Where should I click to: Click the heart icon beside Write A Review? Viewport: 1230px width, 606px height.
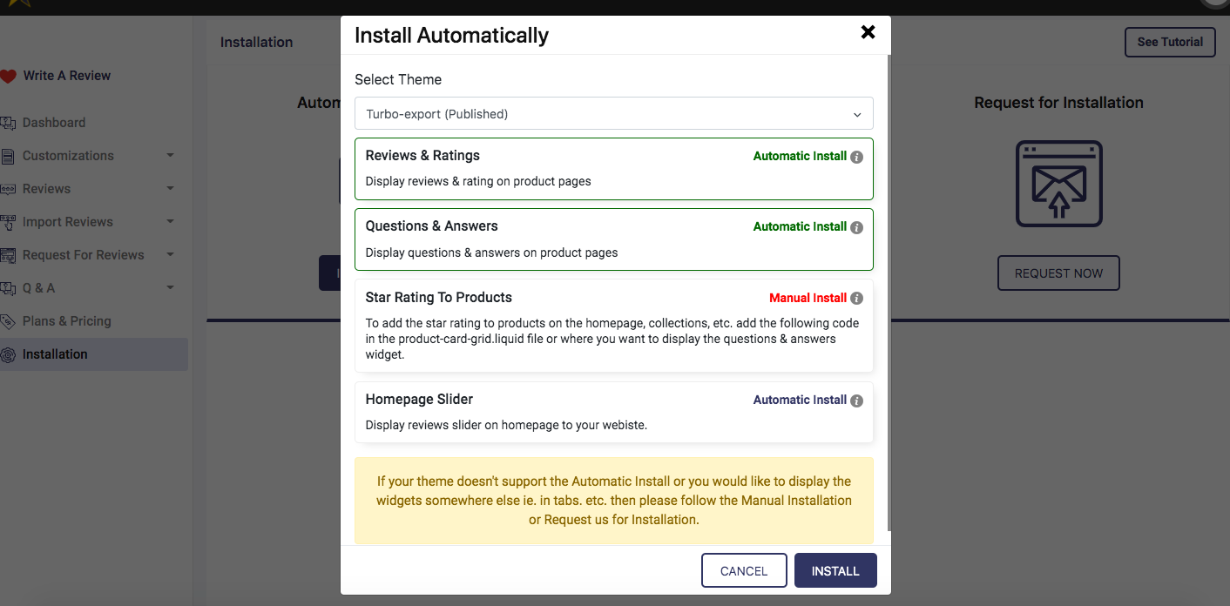[9, 77]
